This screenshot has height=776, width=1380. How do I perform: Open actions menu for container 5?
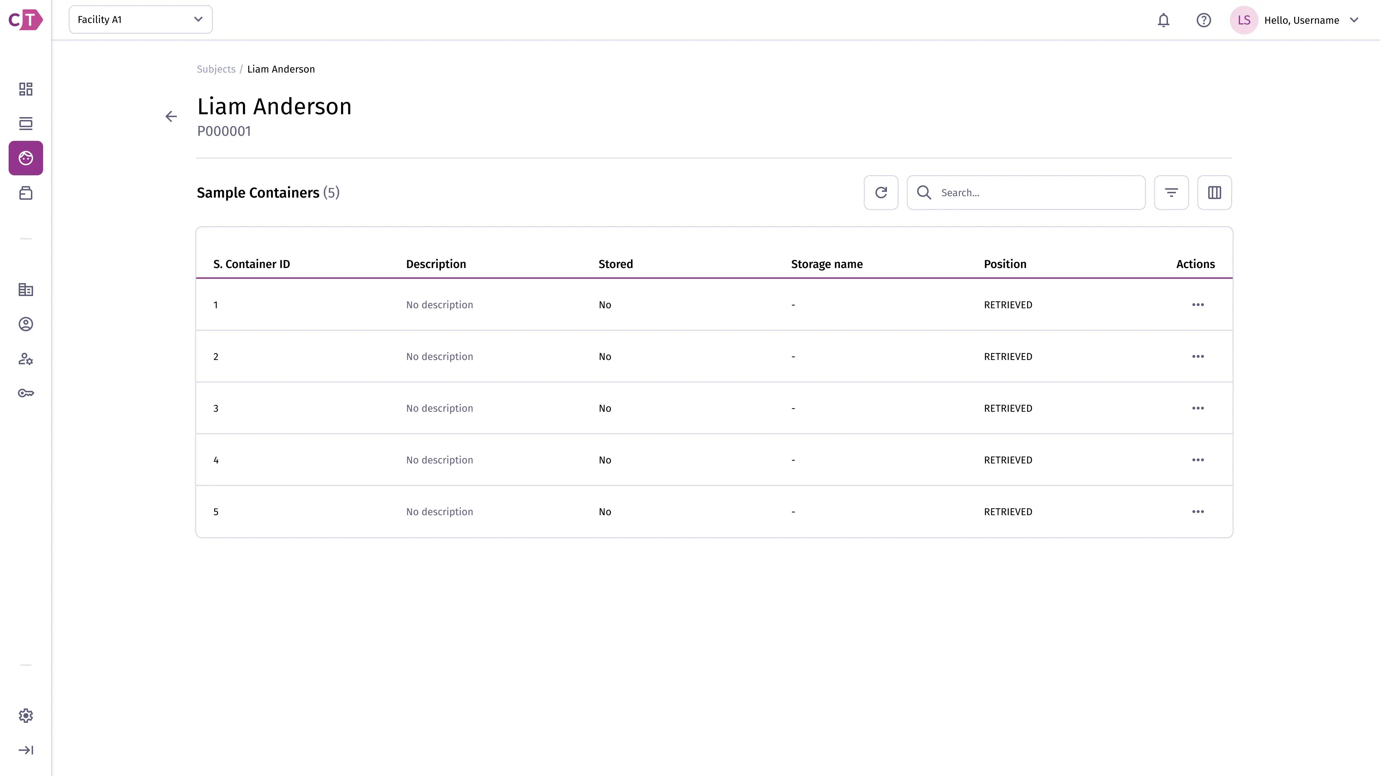point(1198,512)
